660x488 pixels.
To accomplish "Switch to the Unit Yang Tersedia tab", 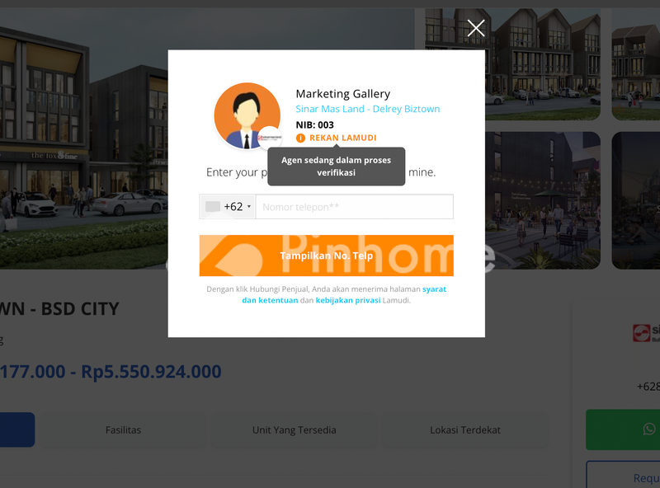I will (294, 430).
